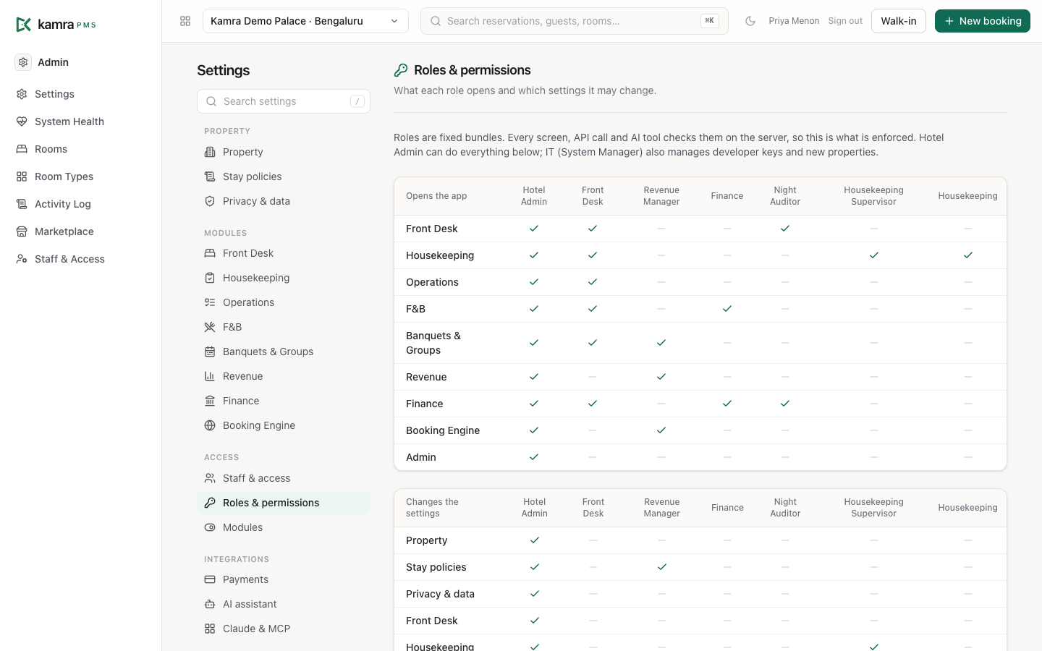
Task: Click Housekeeping Supervisor header in Changes the settings table
Action: [873, 508]
